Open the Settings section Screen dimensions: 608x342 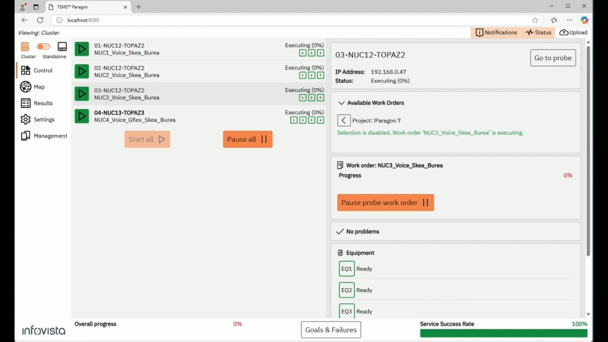tap(37, 120)
